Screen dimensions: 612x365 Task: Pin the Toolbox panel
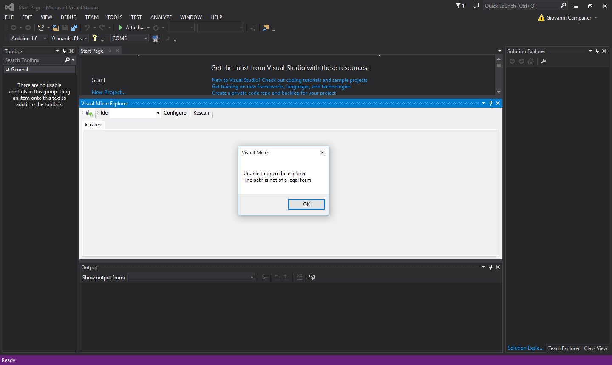coord(65,51)
